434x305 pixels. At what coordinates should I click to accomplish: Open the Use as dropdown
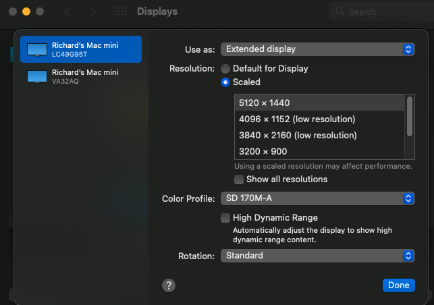(x=318, y=49)
